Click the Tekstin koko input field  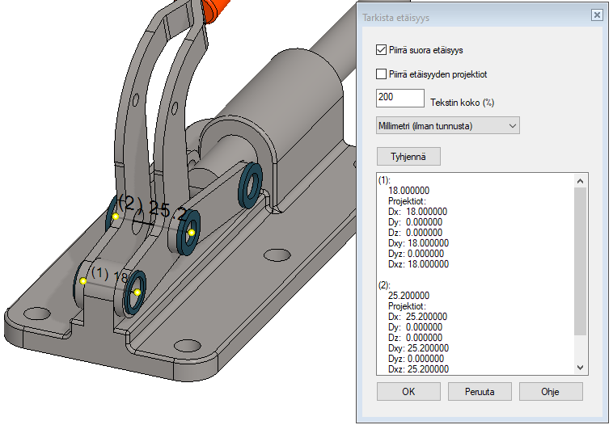(x=400, y=99)
